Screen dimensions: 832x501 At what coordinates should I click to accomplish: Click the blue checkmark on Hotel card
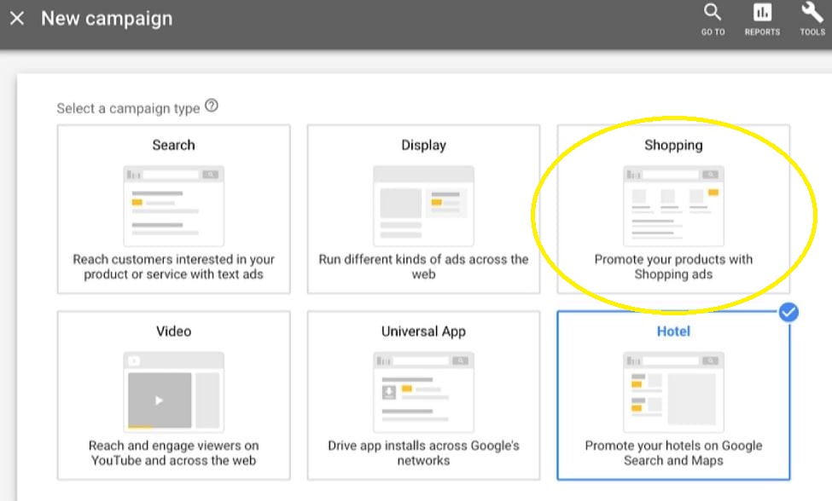click(788, 312)
